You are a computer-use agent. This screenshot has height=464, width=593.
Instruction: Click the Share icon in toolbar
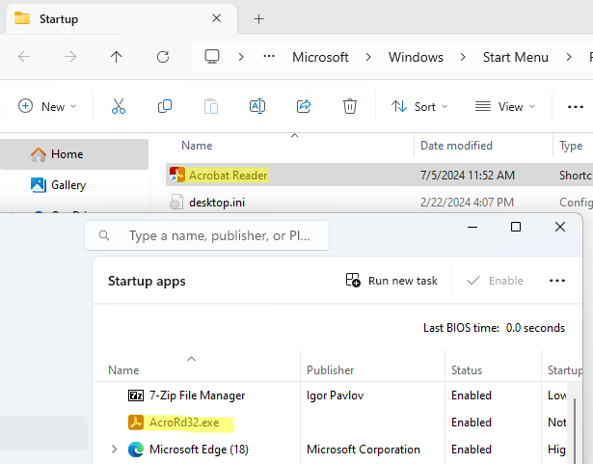pyautogui.click(x=304, y=106)
